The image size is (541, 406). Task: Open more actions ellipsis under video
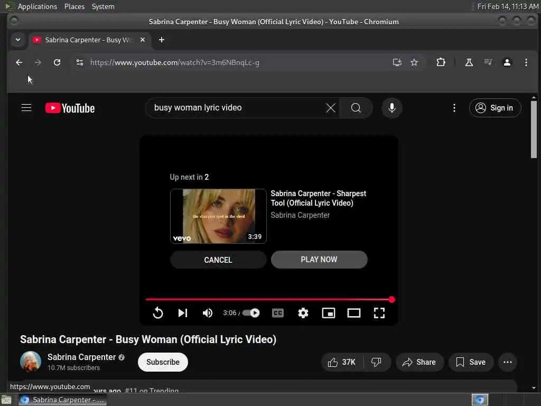(508, 362)
